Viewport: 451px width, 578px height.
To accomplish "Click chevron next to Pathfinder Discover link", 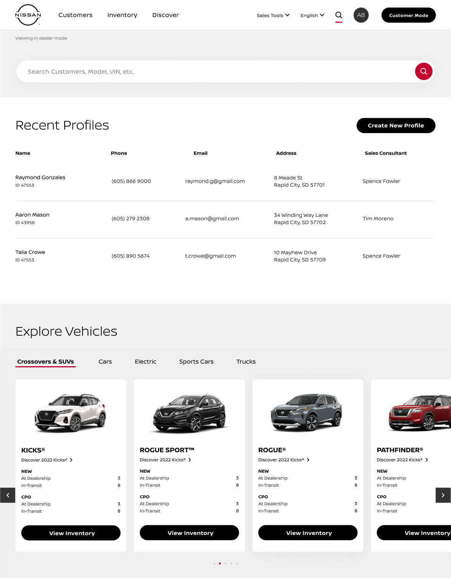I will point(427,459).
